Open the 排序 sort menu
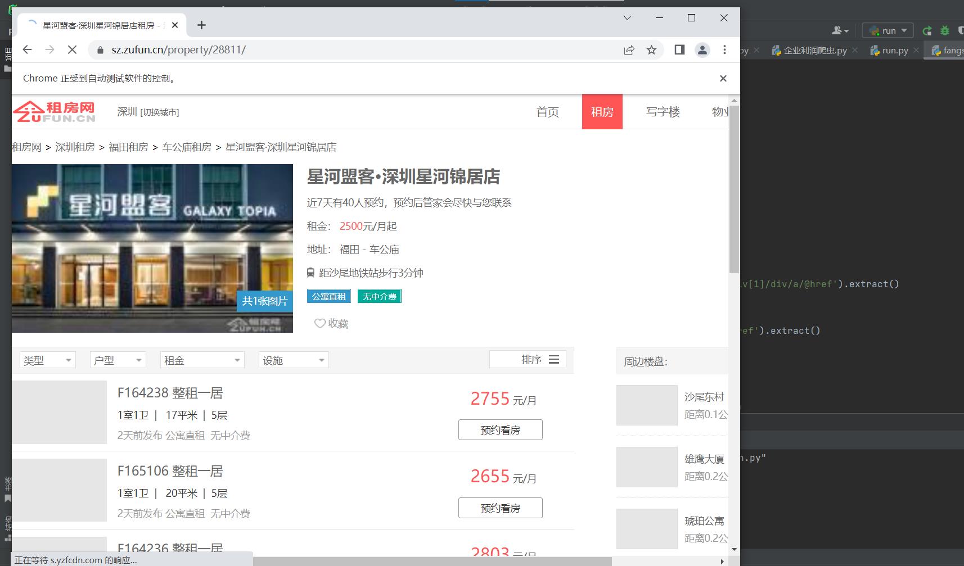This screenshot has height=566, width=964. (528, 359)
